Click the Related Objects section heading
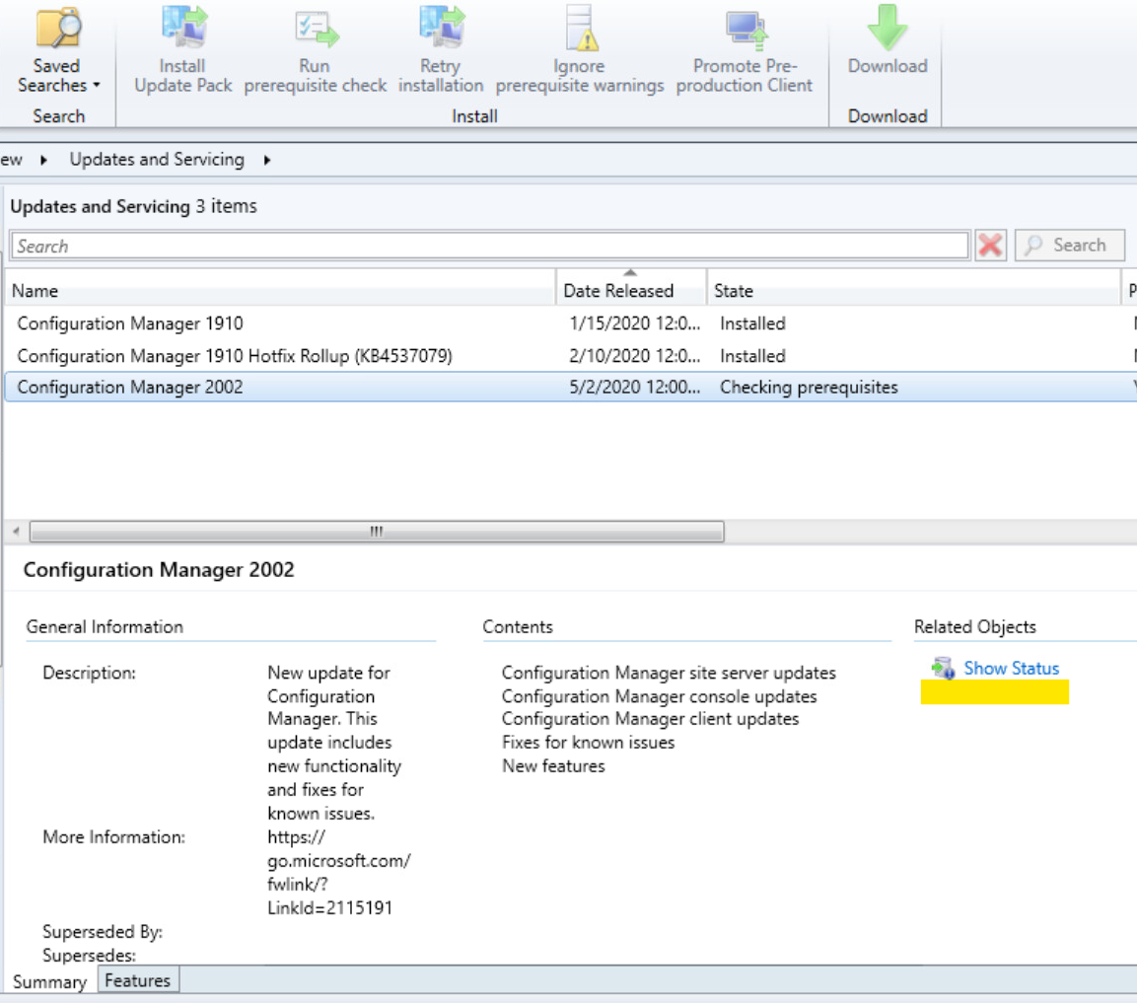Screen dimensions: 1137x1003 click(x=974, y=626)
